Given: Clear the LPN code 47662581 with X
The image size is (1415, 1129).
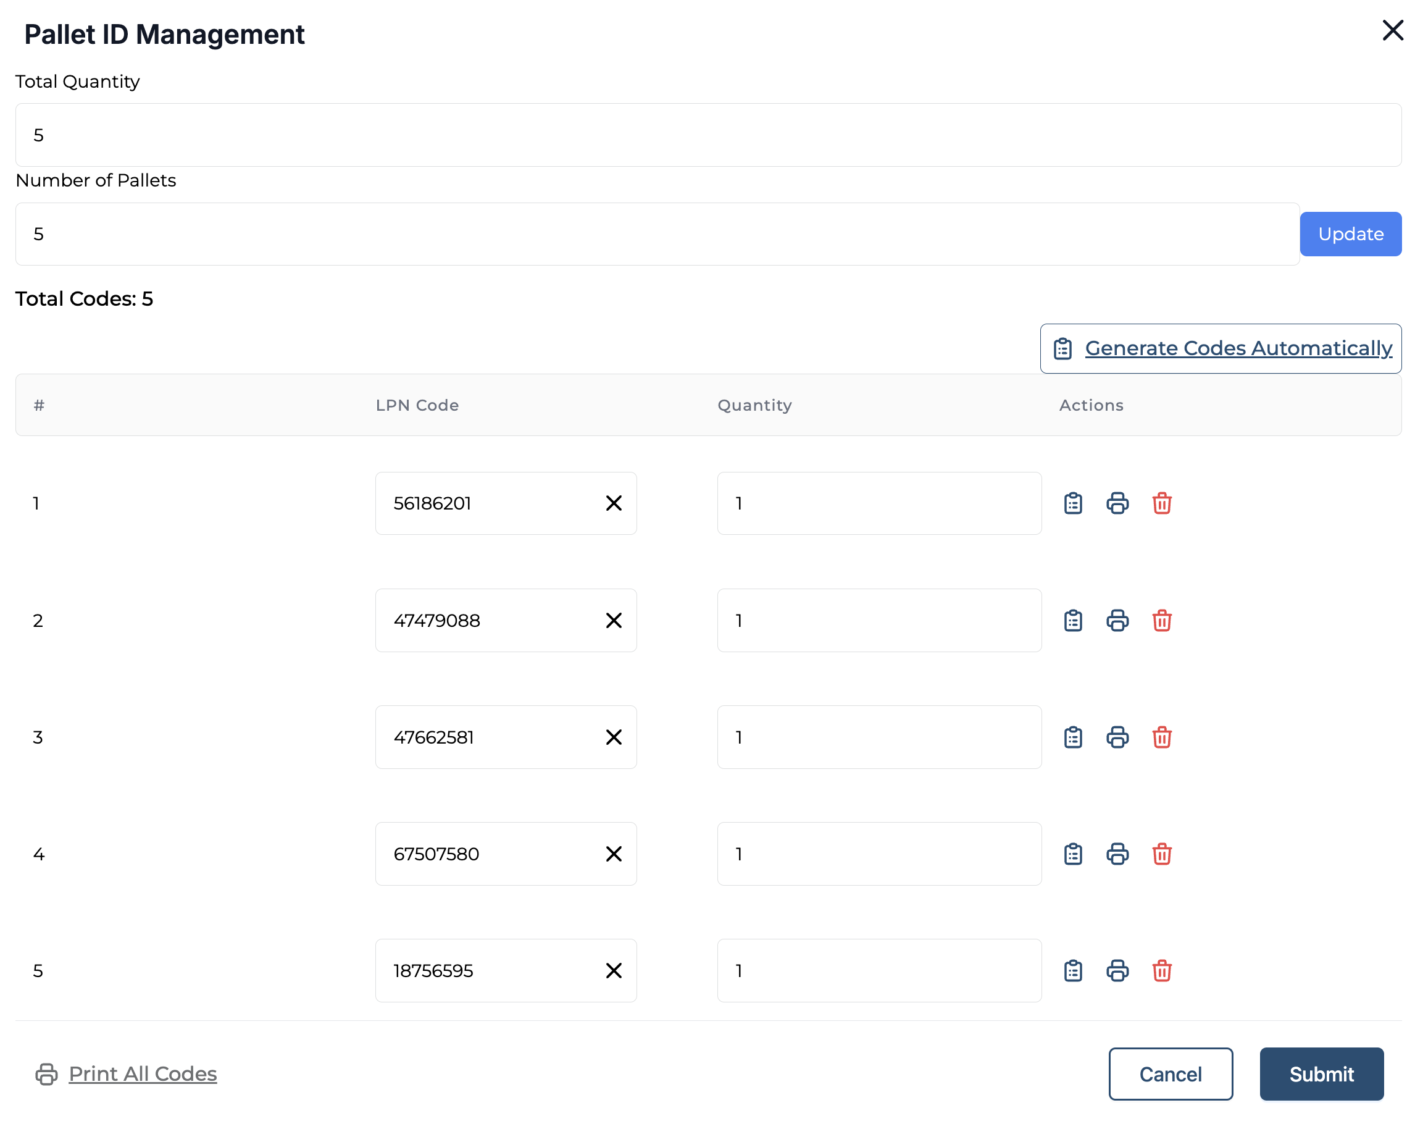Looking at the screenshot, I should (x=614, y=737).
